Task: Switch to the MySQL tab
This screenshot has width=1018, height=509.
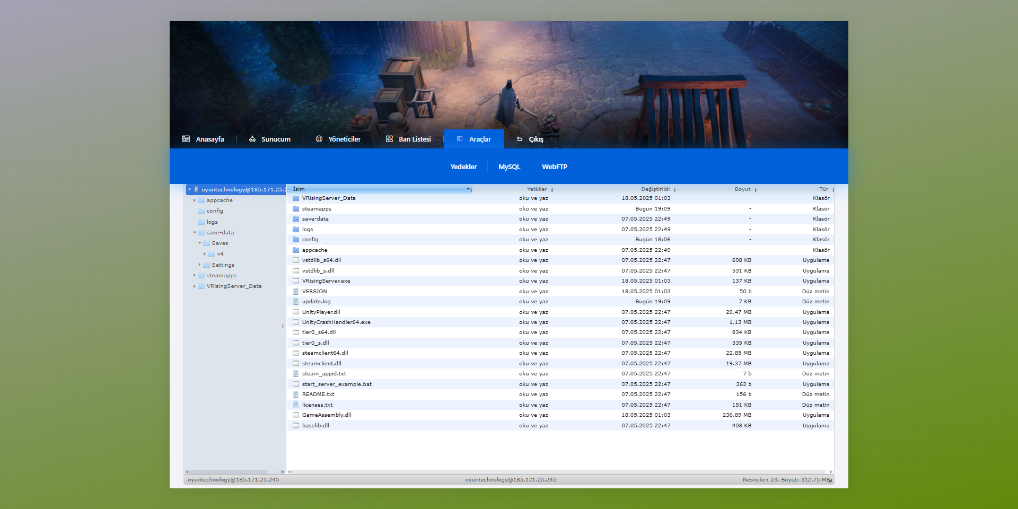Action: point(509,166)
